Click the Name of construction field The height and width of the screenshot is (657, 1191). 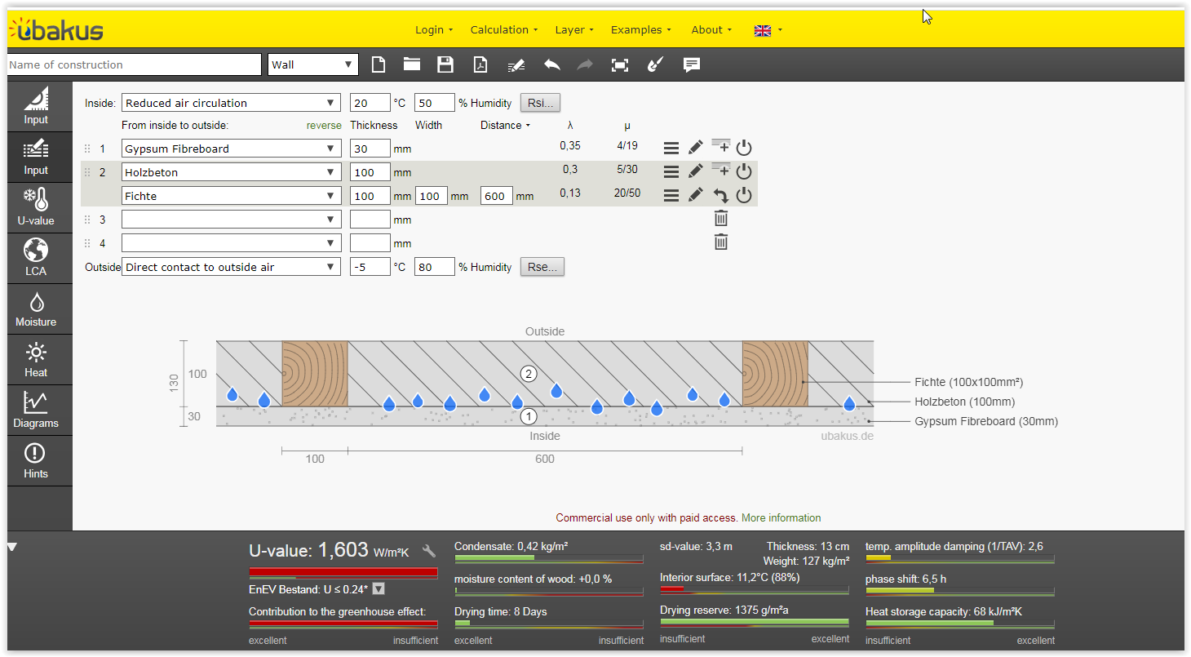[x=134, y=65]
